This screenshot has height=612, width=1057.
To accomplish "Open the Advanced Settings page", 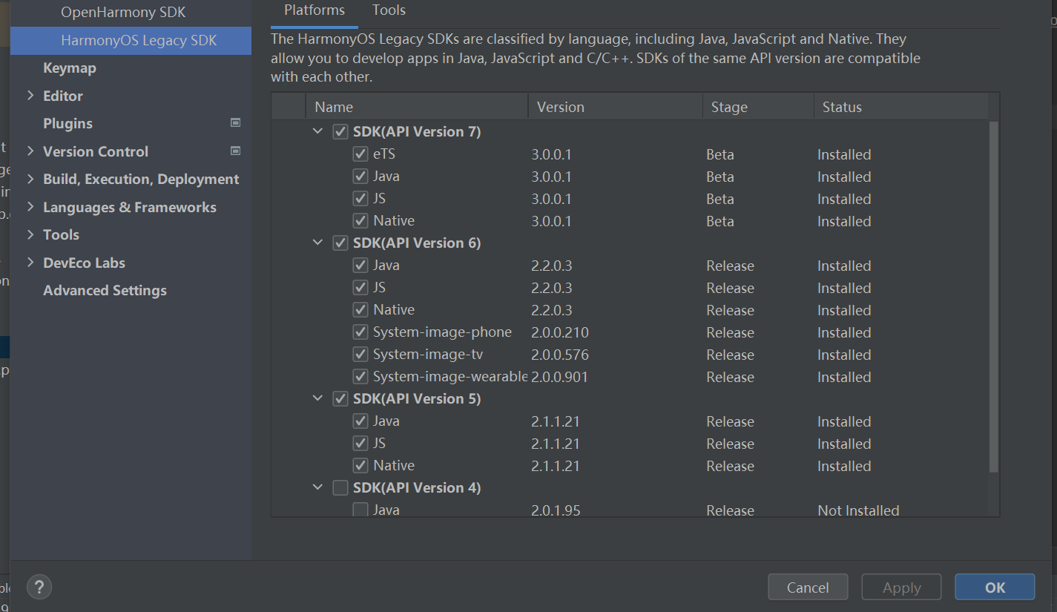I will click(105, 290).
